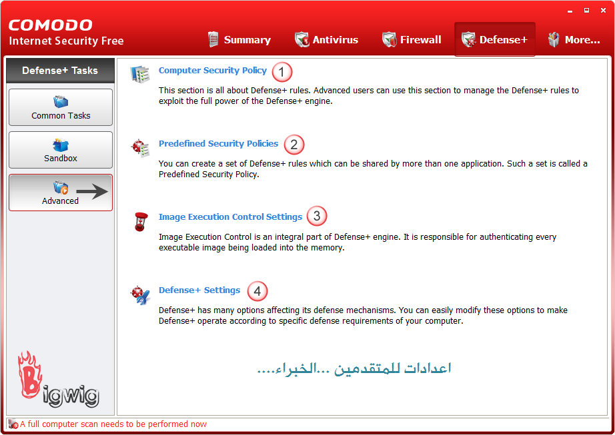Viewport: 615px width, 435px height.
Task: Click the Computer Security Policy icon
Action: pyautogui.click(x=140, y=74)
